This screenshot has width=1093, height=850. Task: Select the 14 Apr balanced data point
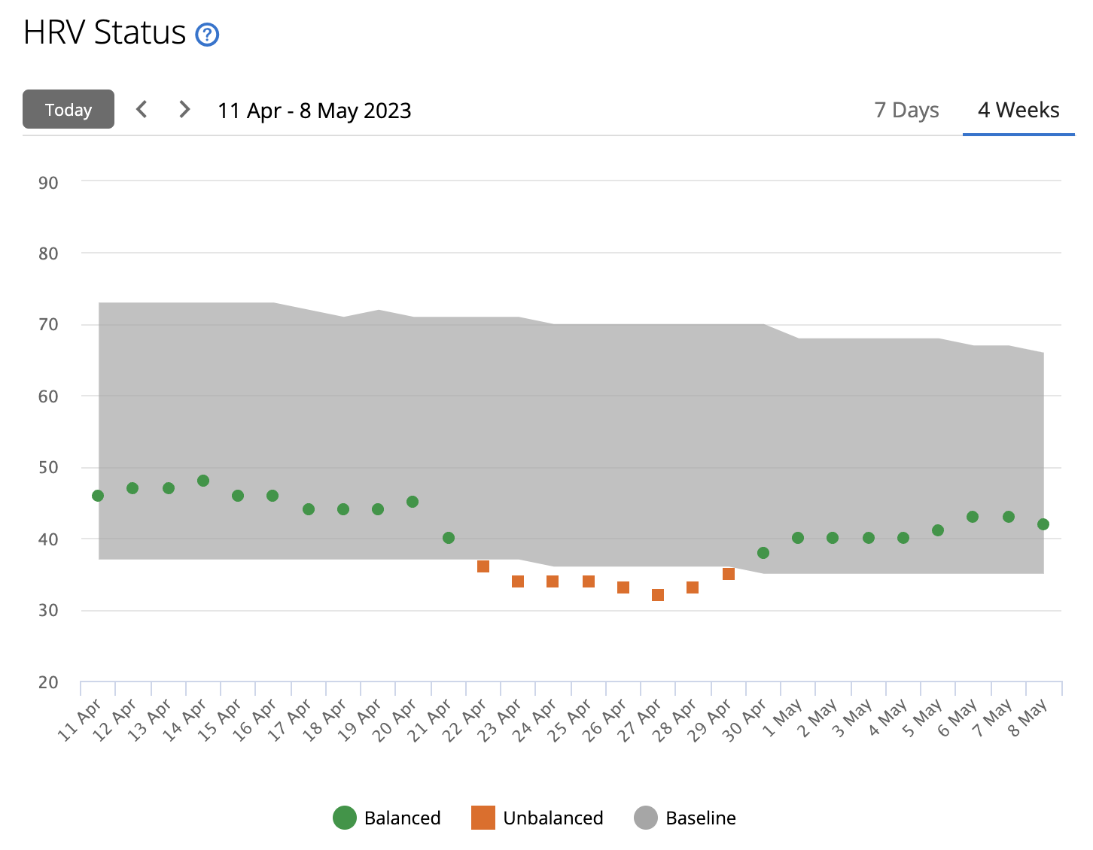[203, 481]
